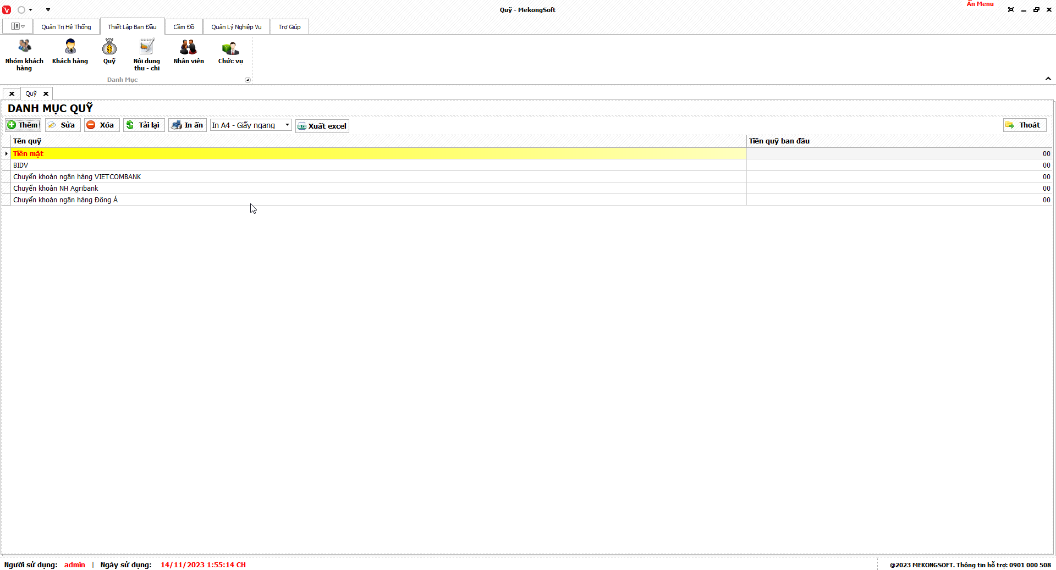
Task: Open Trợ Giúp help tab
Action: tap(289, 27)
